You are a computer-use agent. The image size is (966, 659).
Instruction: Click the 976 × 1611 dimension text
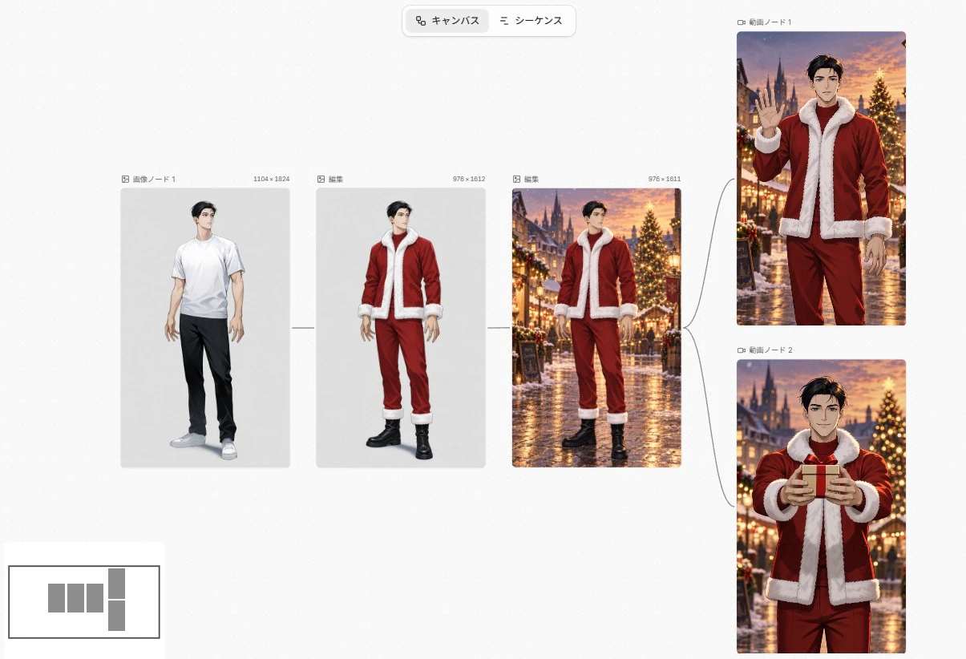(x=665, y=180)
